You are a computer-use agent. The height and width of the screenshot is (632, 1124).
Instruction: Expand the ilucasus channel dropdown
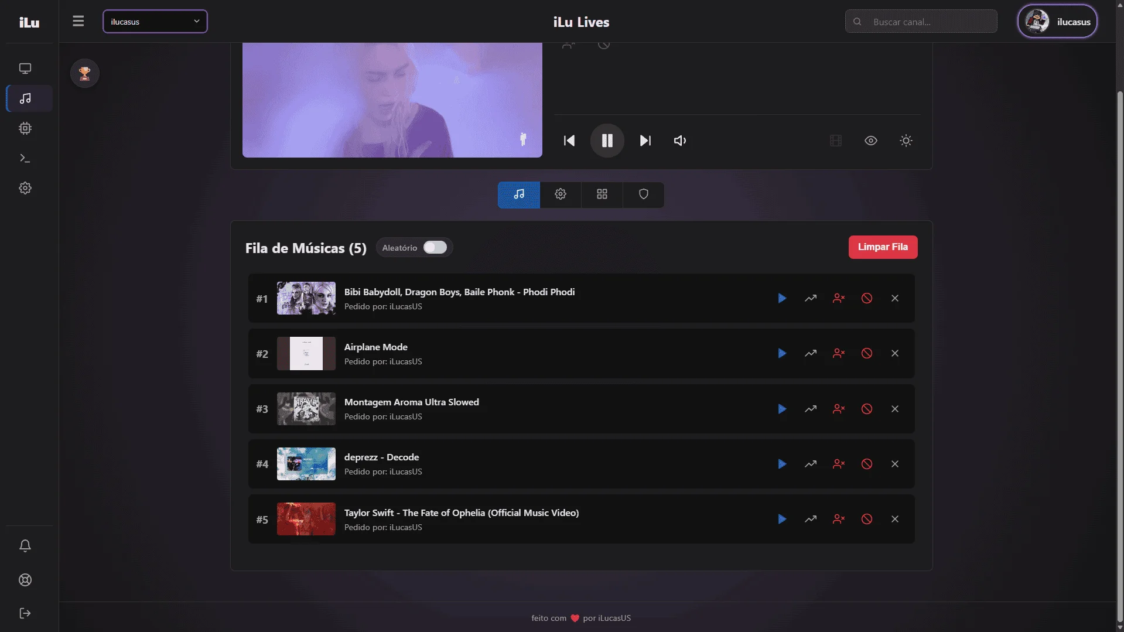click(155, 22)
